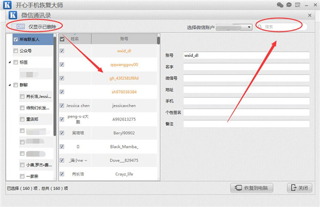This screenshot has width=320, height=207.
Task: Click the 搜索 search field
Action: click(x=282, y=27)
